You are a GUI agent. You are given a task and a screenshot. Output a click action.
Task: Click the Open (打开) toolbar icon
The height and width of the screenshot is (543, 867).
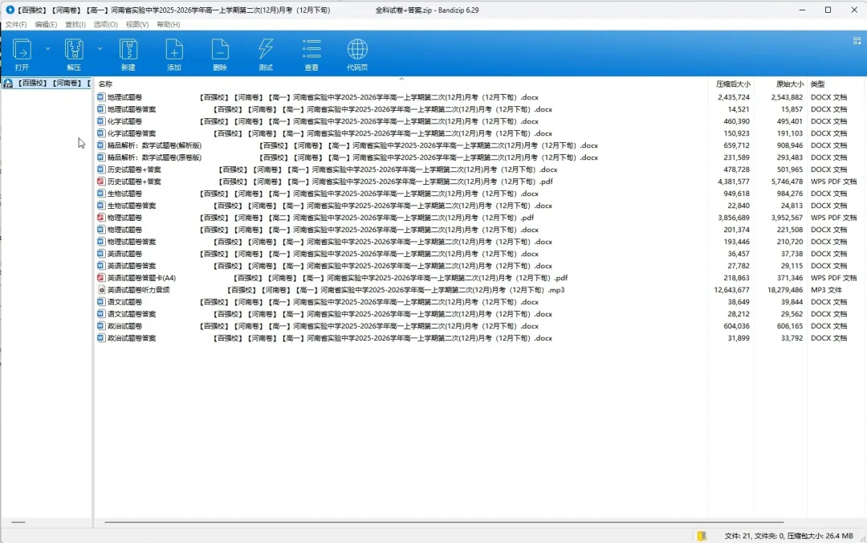(22, 55)
